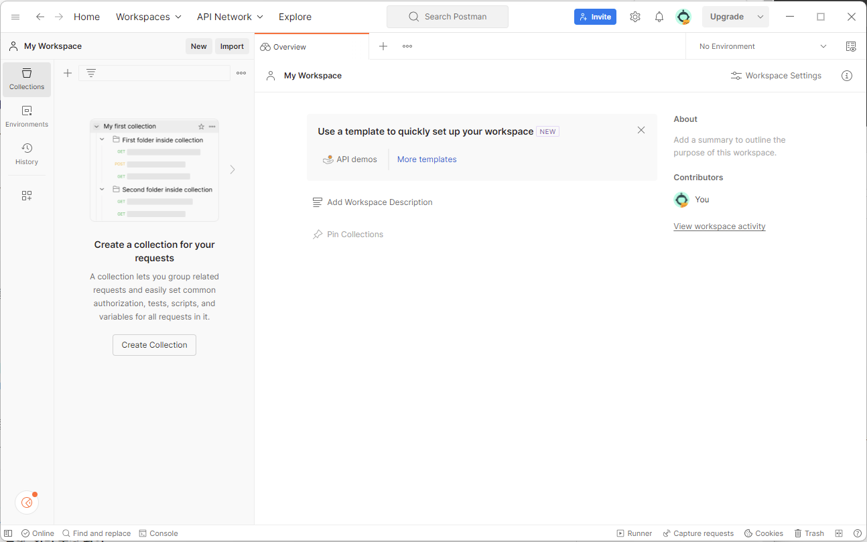The width and height of the screenshot is (867, 542).
Task: Click the Upgrade button
Action: (x=727, y=17)
